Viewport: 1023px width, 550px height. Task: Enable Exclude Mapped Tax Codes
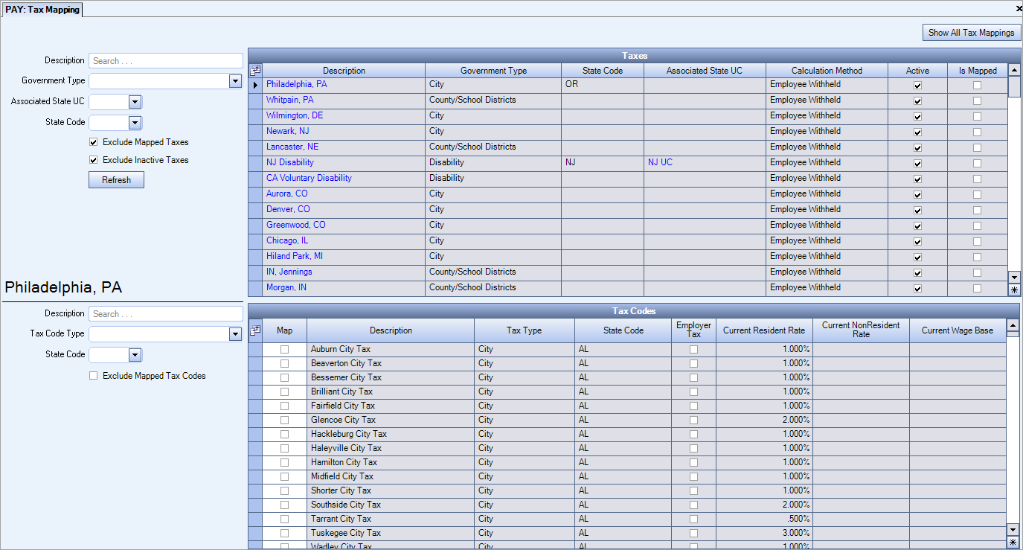tap(93, 375)
